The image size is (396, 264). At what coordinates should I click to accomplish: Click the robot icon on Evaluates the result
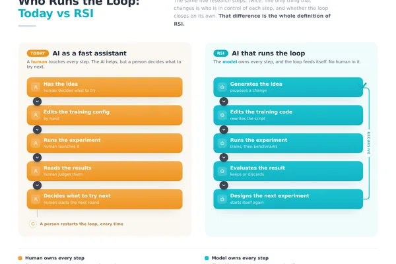(222, 171)
